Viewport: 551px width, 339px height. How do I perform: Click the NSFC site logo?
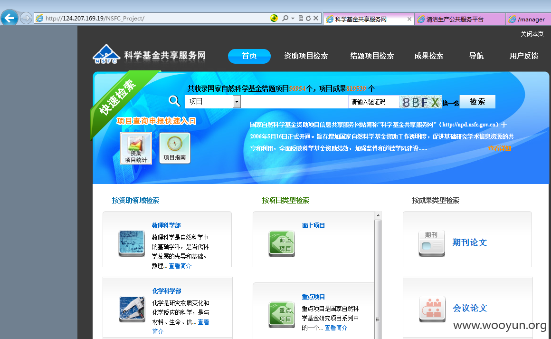point(149,55)
